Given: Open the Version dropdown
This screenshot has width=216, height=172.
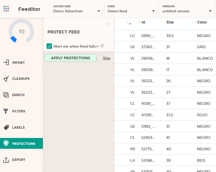Looking at the screenshot, I should (x=187, y=9).
